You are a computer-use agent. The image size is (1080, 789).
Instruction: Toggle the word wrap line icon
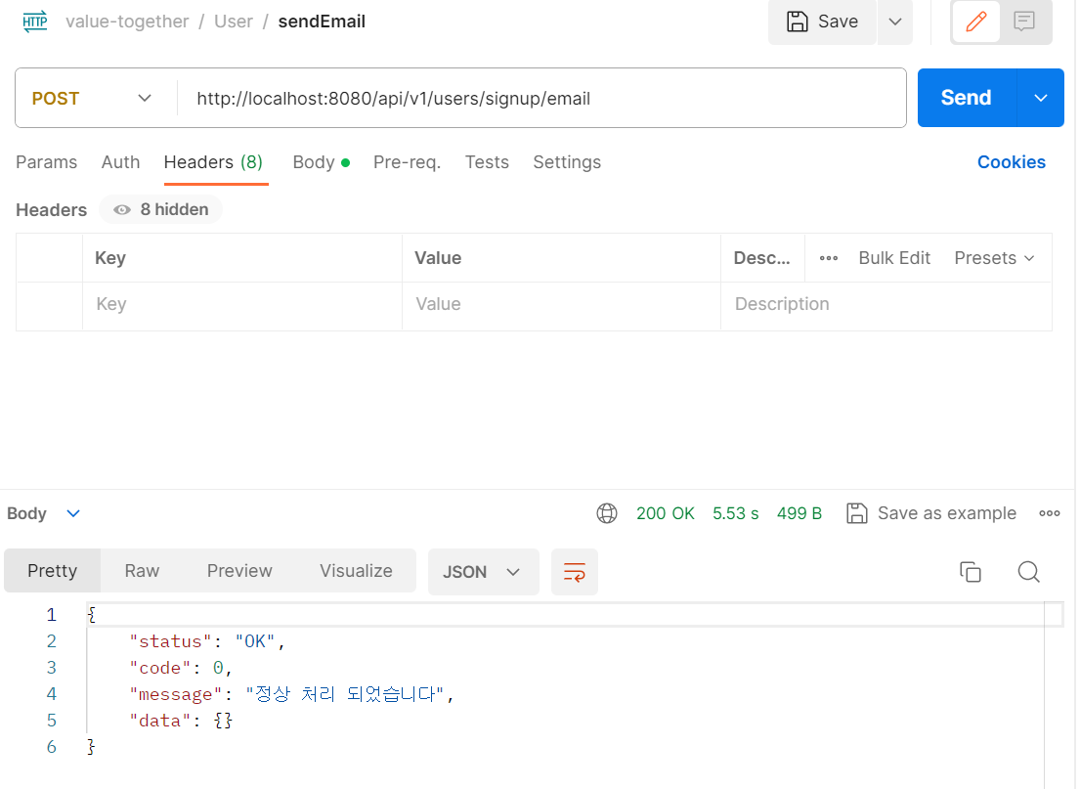[x=575, y=572]
